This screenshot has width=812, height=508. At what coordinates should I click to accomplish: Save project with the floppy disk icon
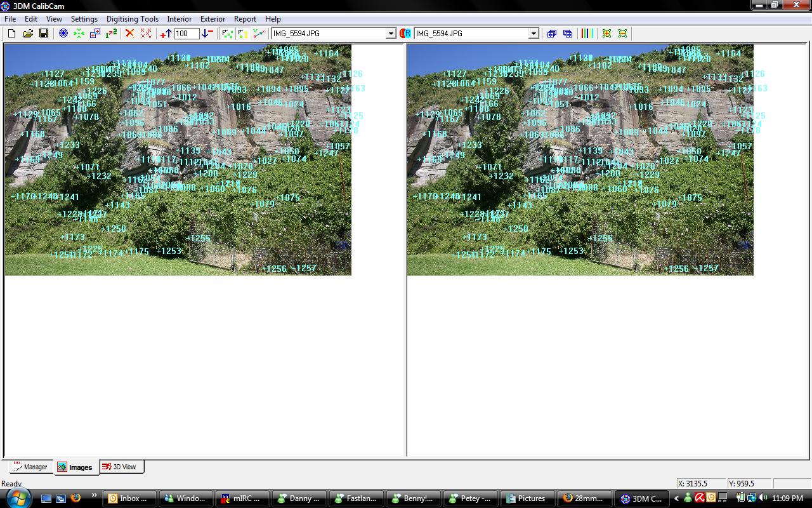pos(44,34)
